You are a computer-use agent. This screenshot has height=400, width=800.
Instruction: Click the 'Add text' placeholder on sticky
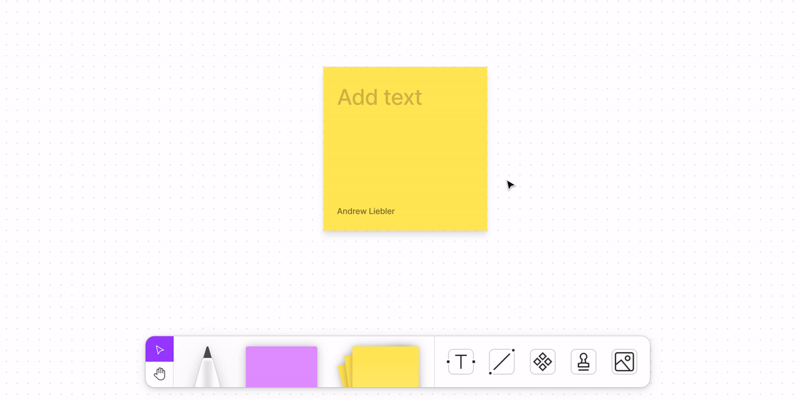pos(380,97)
